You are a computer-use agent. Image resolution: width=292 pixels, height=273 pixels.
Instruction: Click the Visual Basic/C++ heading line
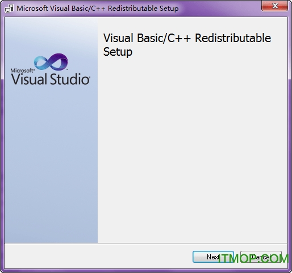187,38
